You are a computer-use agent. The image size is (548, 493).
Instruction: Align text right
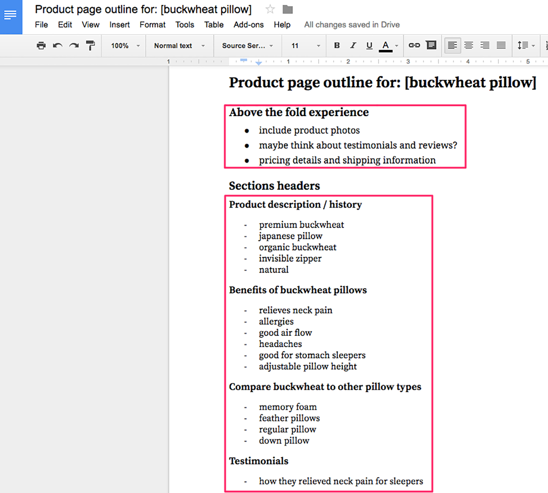coord(485,46)
